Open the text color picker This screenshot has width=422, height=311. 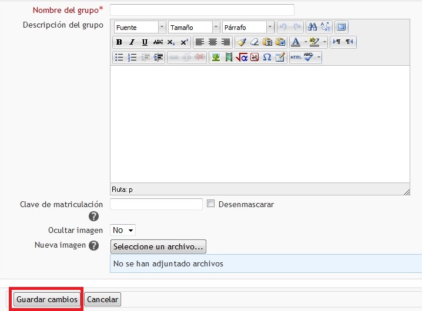[x=296, y=42]
